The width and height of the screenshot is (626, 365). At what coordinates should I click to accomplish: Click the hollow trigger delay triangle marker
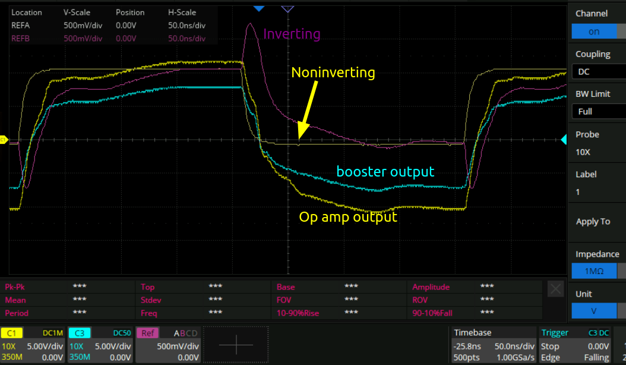[288, 8]
